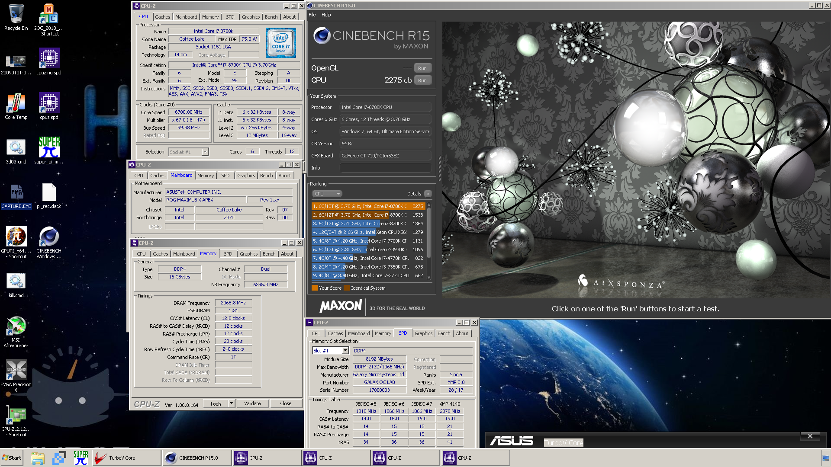The image size is (831, 467).
Task: Open the CINEBENCH Windows desktop icon
Action: click(49, 242)
